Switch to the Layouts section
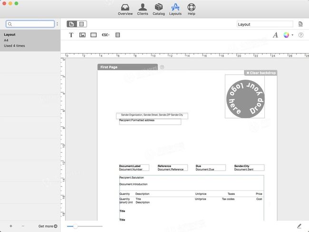The width and height of the screenshot is (309, 232). [175, 9]
